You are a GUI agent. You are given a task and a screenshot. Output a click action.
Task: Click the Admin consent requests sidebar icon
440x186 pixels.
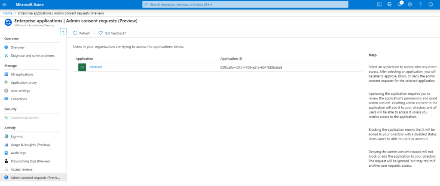[x=6, y=177]
